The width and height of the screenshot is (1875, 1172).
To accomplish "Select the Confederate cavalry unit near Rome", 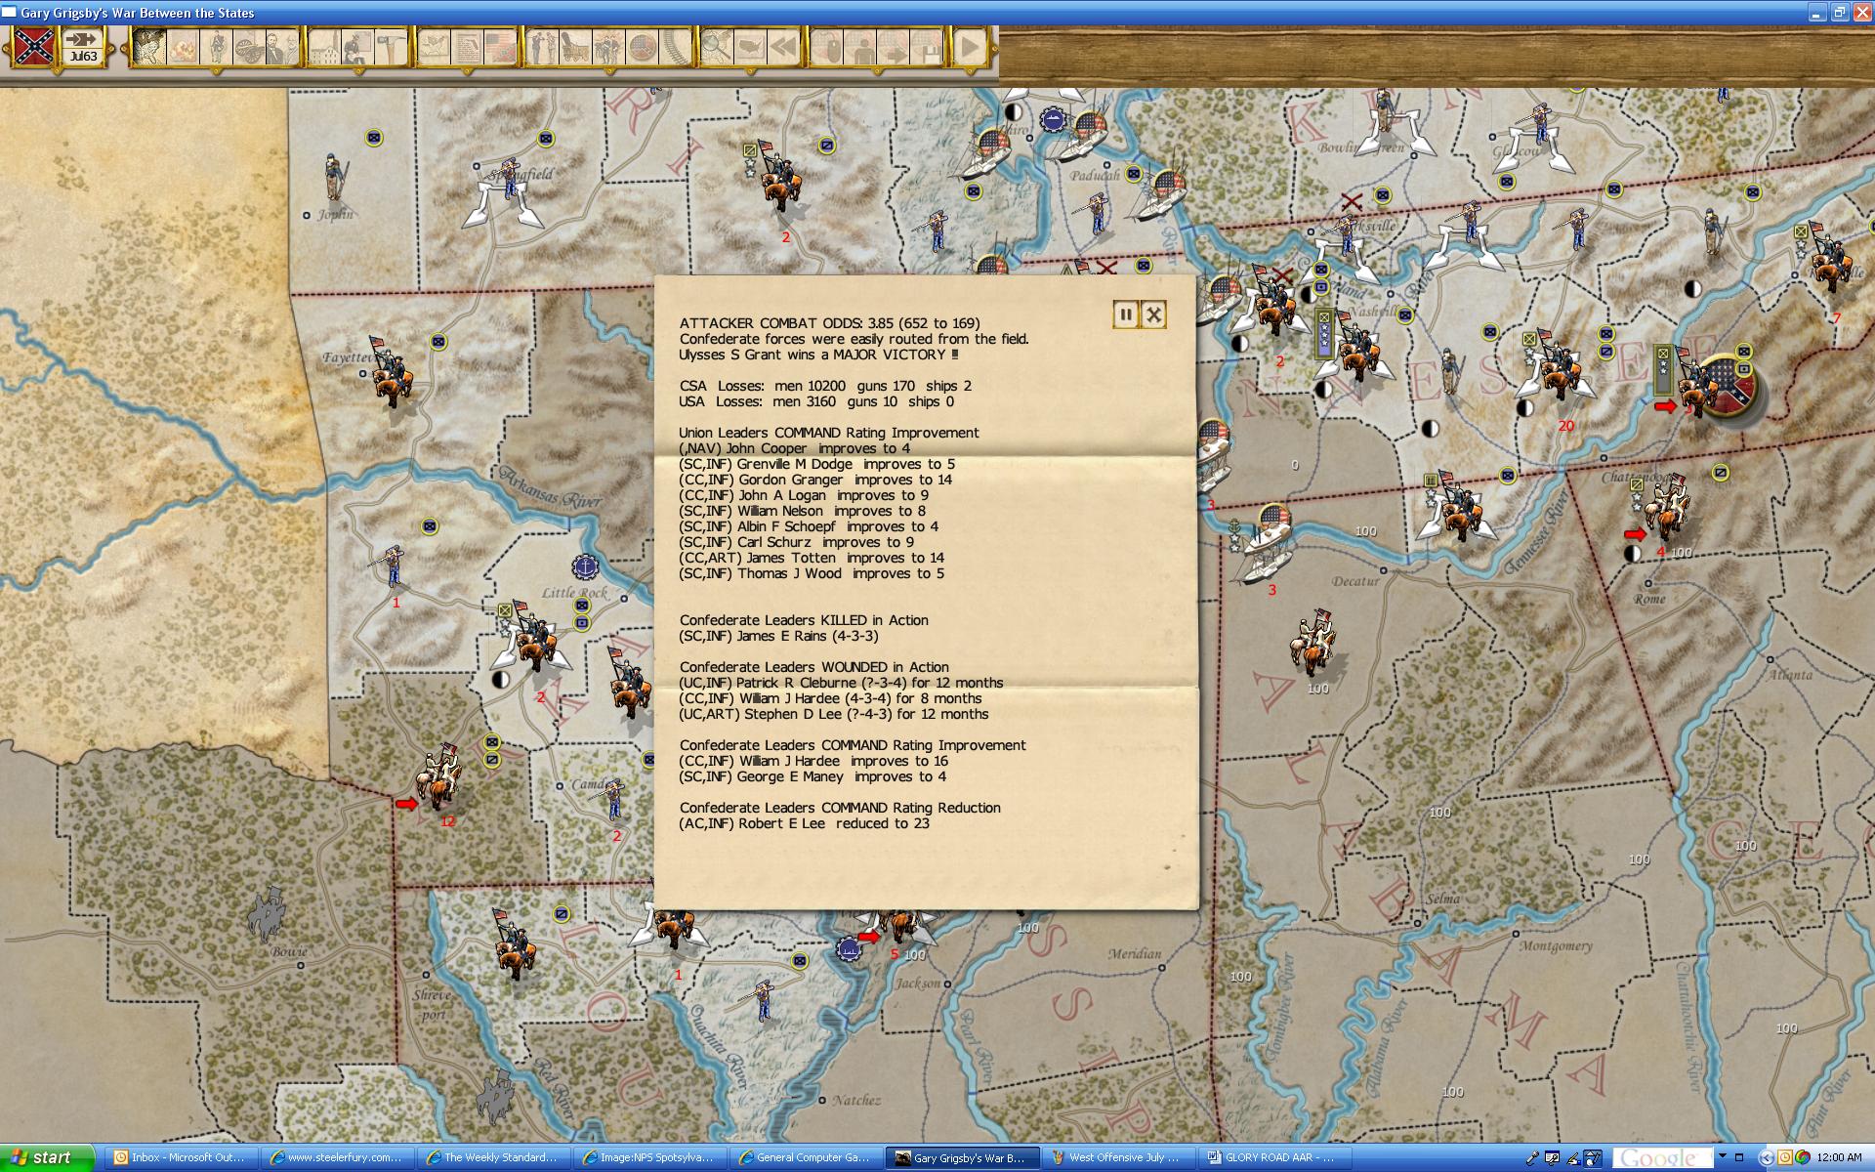I will pos(1666,506).
